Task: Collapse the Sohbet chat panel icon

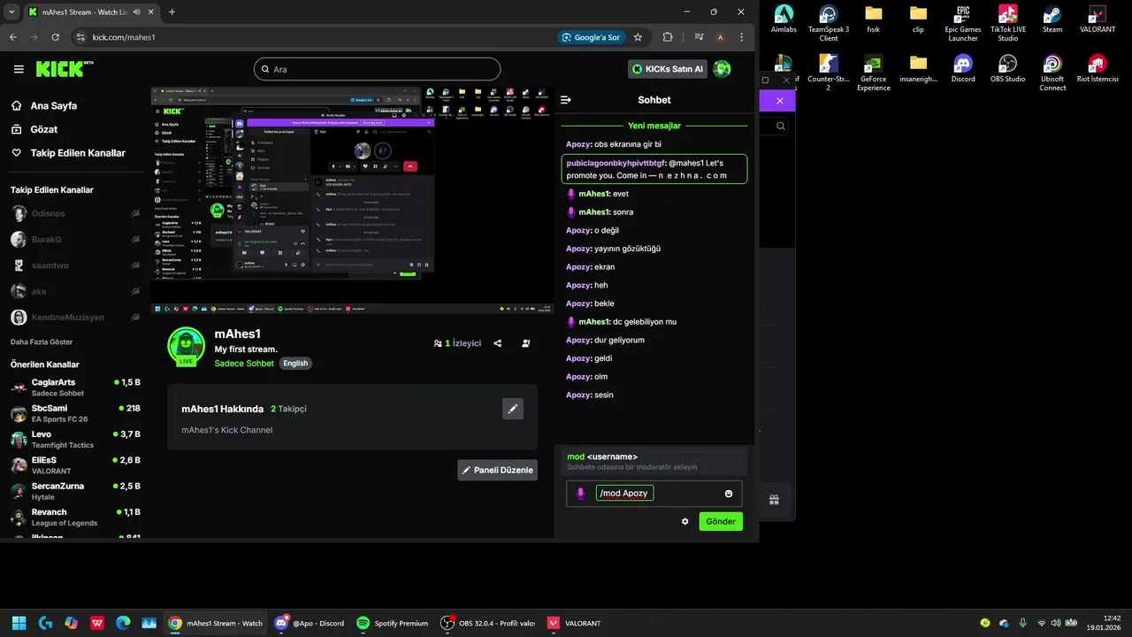Action: (x=566, y=100)
